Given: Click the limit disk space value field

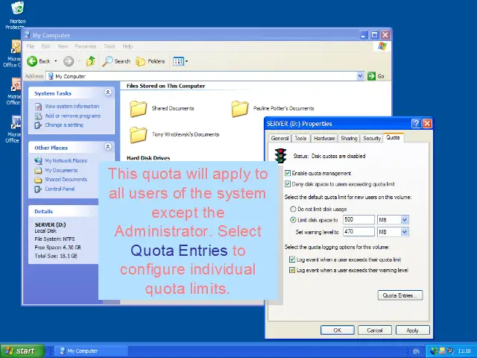Looking at the screenshot, I should (x=358, y=220).
